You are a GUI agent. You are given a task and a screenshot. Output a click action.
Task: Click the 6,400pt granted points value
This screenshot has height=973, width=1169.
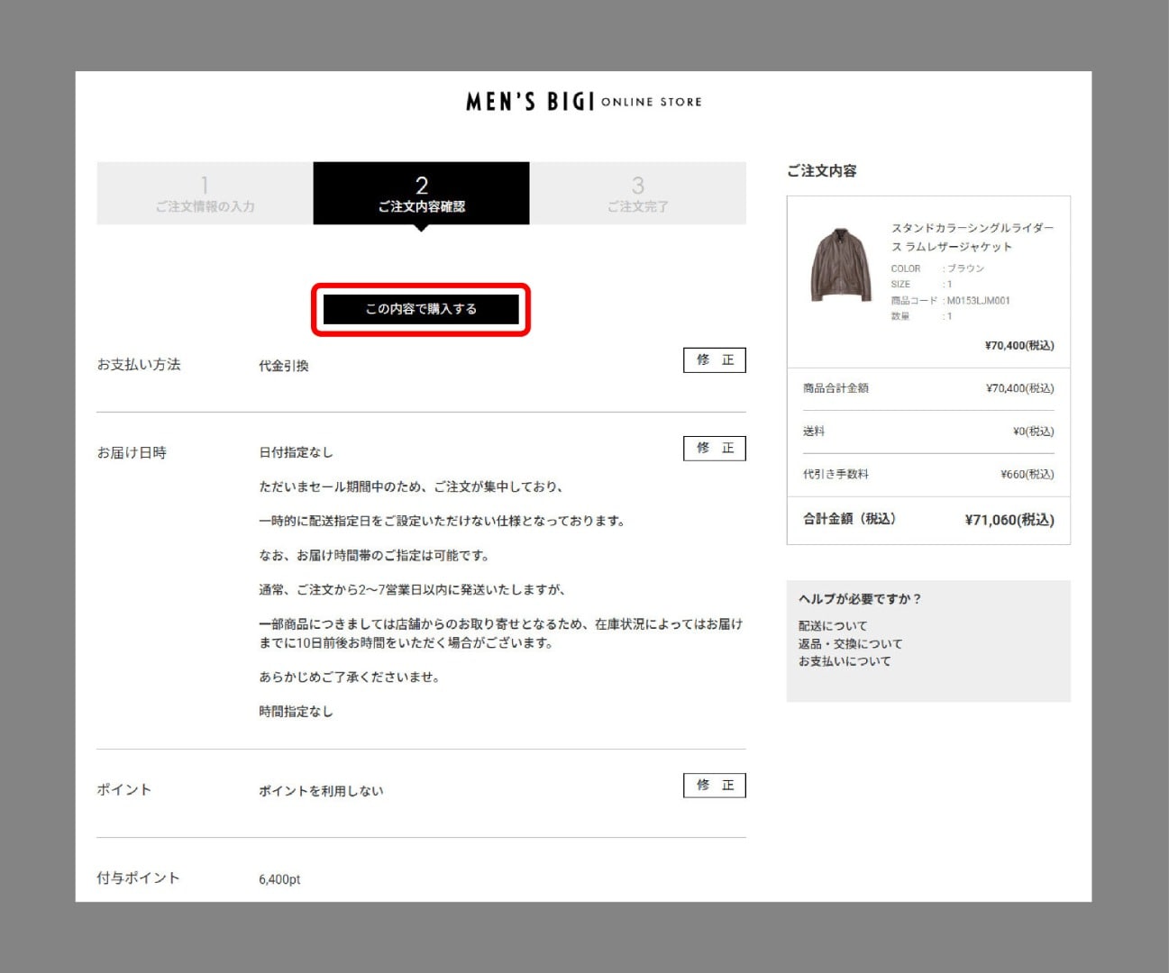279,879
